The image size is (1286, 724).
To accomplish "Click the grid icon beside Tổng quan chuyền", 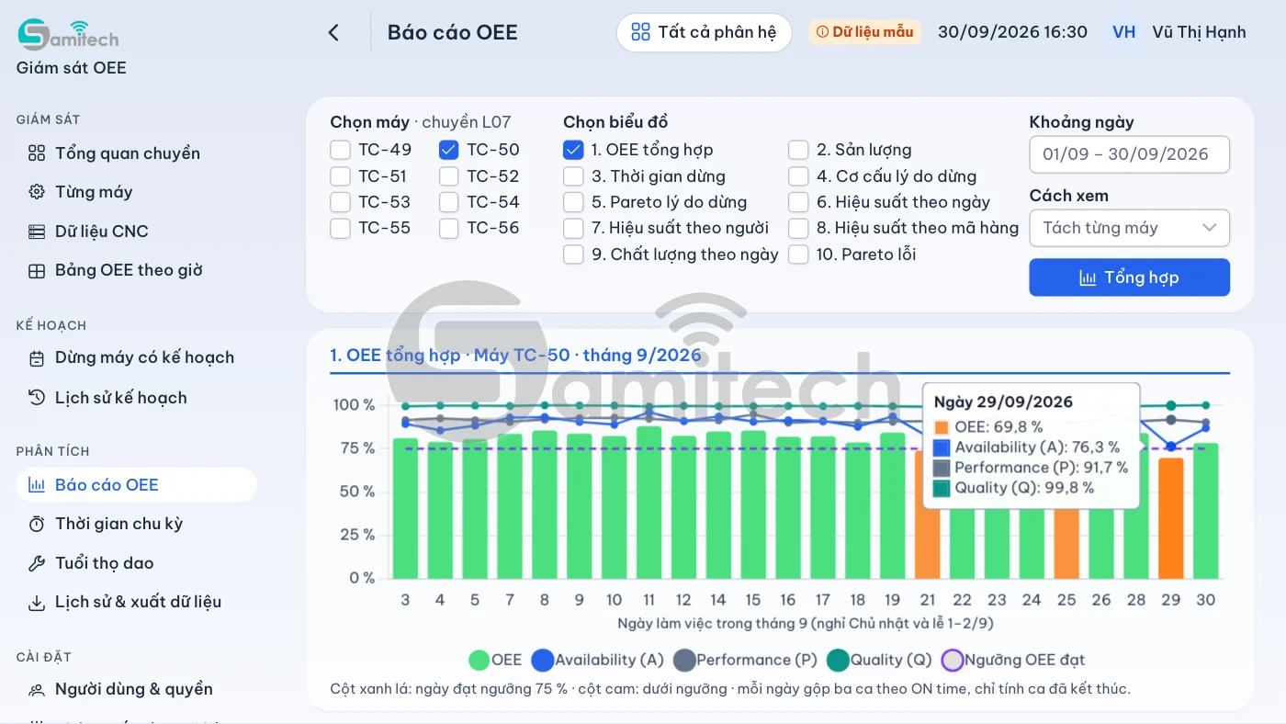I will pyautogui.click(x=37, y=153).
